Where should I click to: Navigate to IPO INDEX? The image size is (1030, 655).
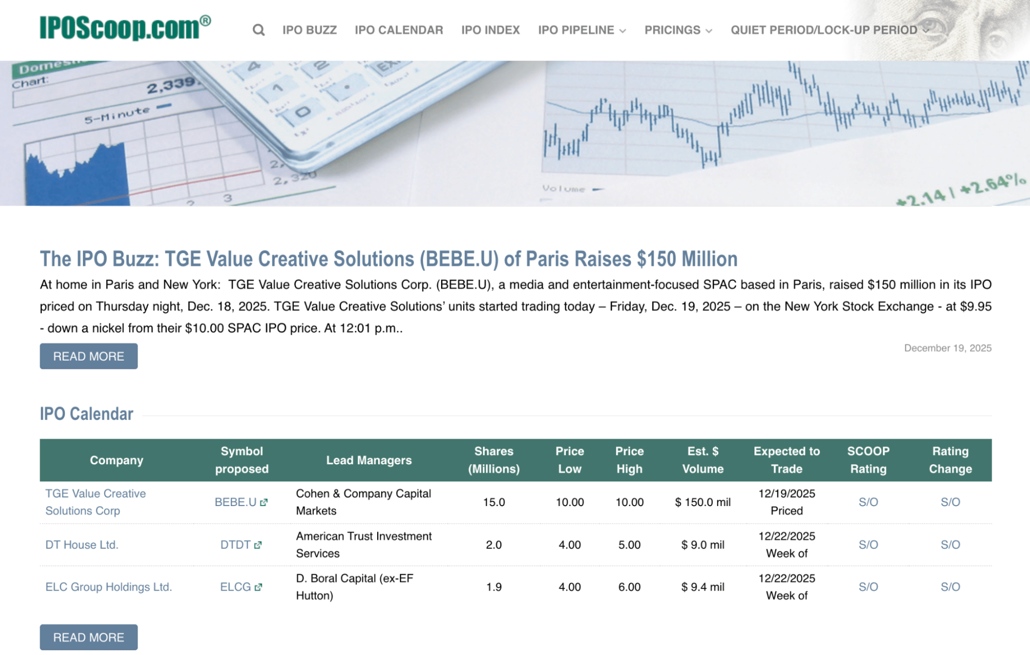tap(490, 30)
